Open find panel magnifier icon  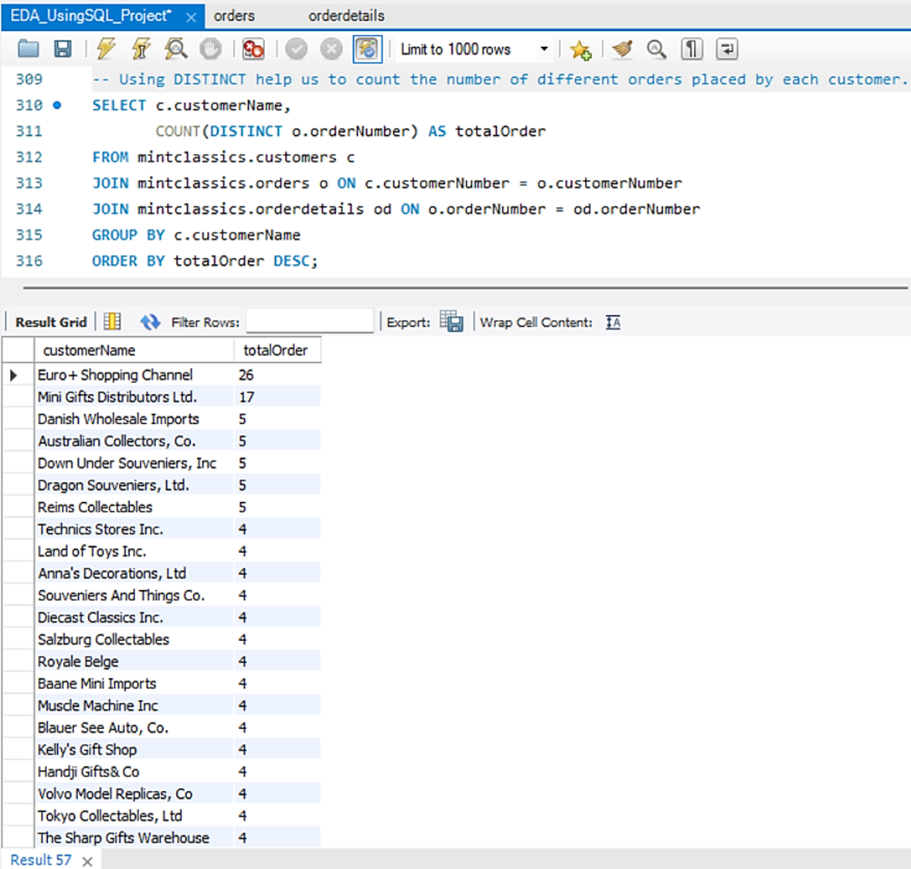(x=657, y=49)
